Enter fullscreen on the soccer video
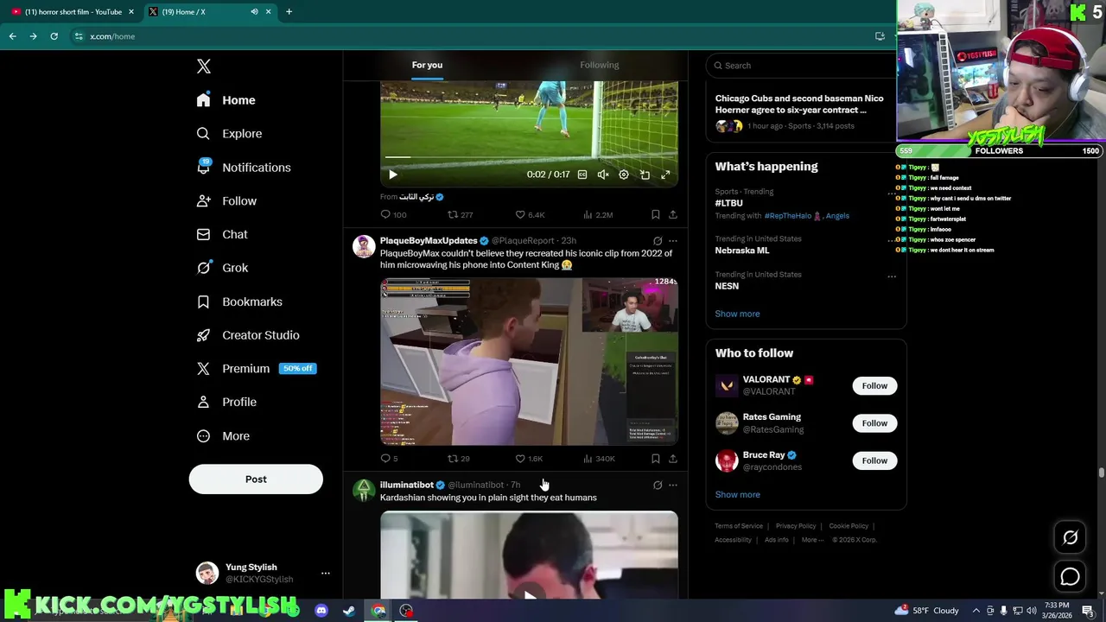This screenshot has height=622, width=1106. coord(665,175)
